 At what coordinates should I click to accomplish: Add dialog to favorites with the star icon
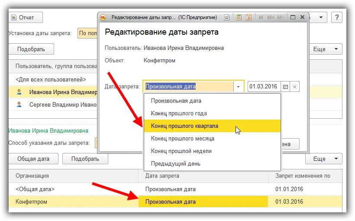pos(226,17)
